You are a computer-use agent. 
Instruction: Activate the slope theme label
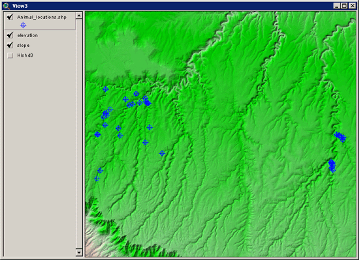click(x=23, y=45)
